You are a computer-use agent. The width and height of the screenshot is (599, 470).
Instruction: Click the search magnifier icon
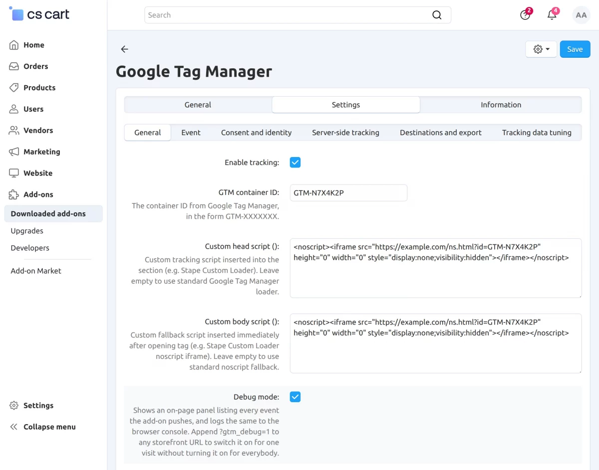point(437,15)
